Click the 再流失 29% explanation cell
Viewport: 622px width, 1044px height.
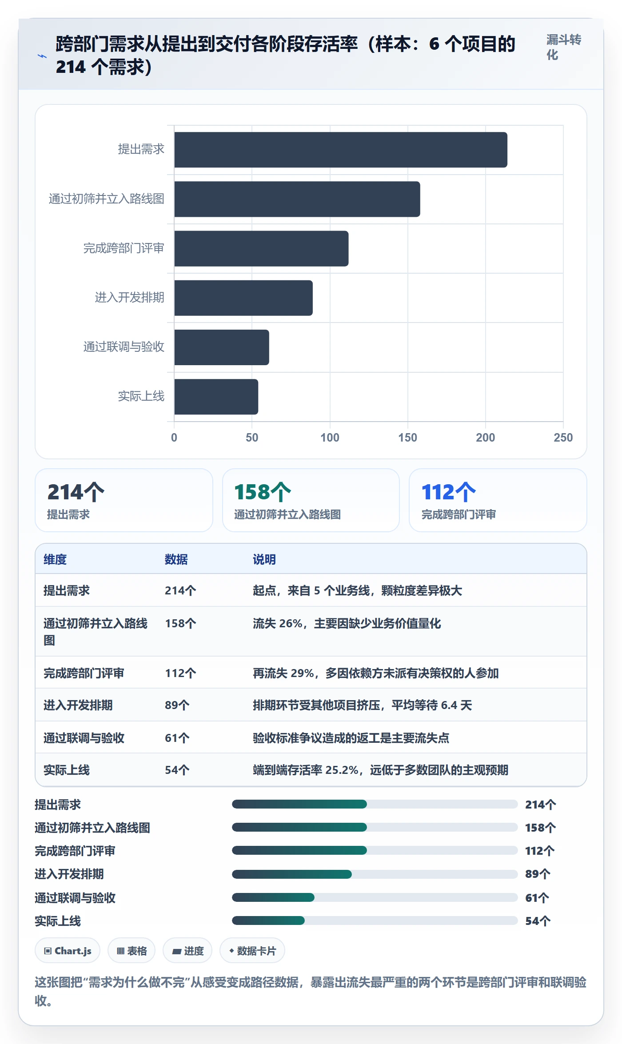(376, 673)
